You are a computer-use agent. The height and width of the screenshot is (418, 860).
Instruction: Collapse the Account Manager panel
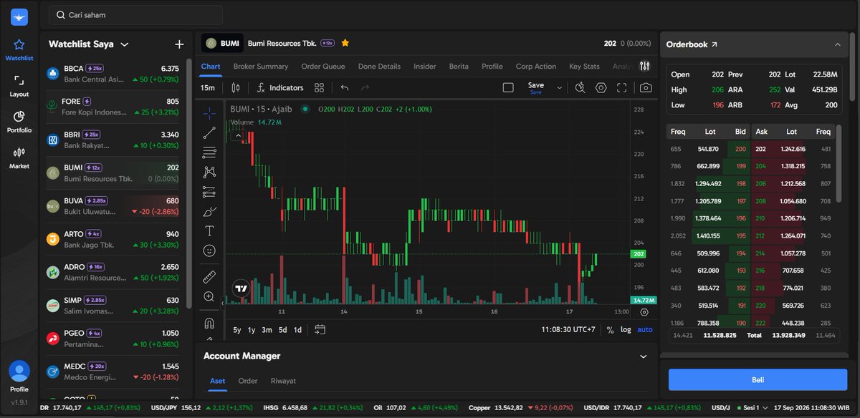[643, 356]
